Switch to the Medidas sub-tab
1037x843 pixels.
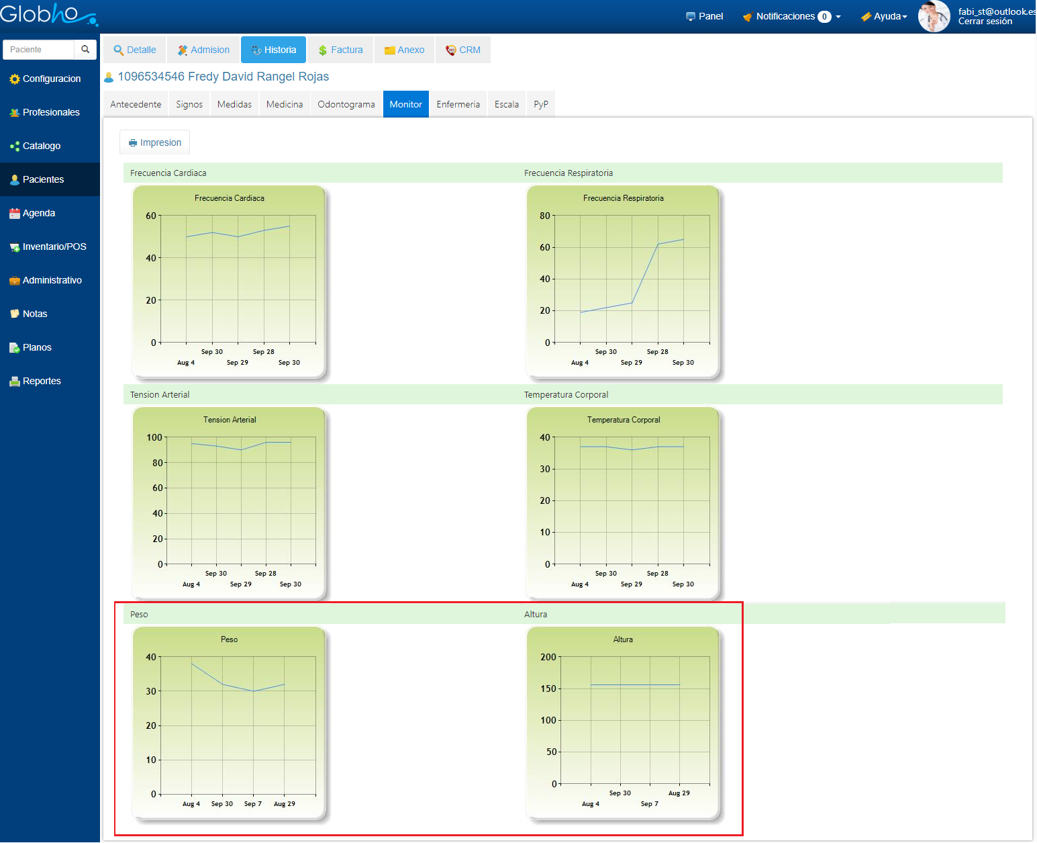point(234,104)
